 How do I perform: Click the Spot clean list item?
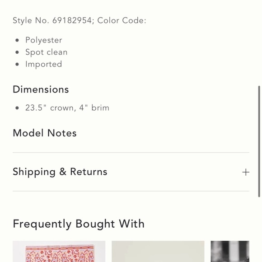(x=47, y=52)
